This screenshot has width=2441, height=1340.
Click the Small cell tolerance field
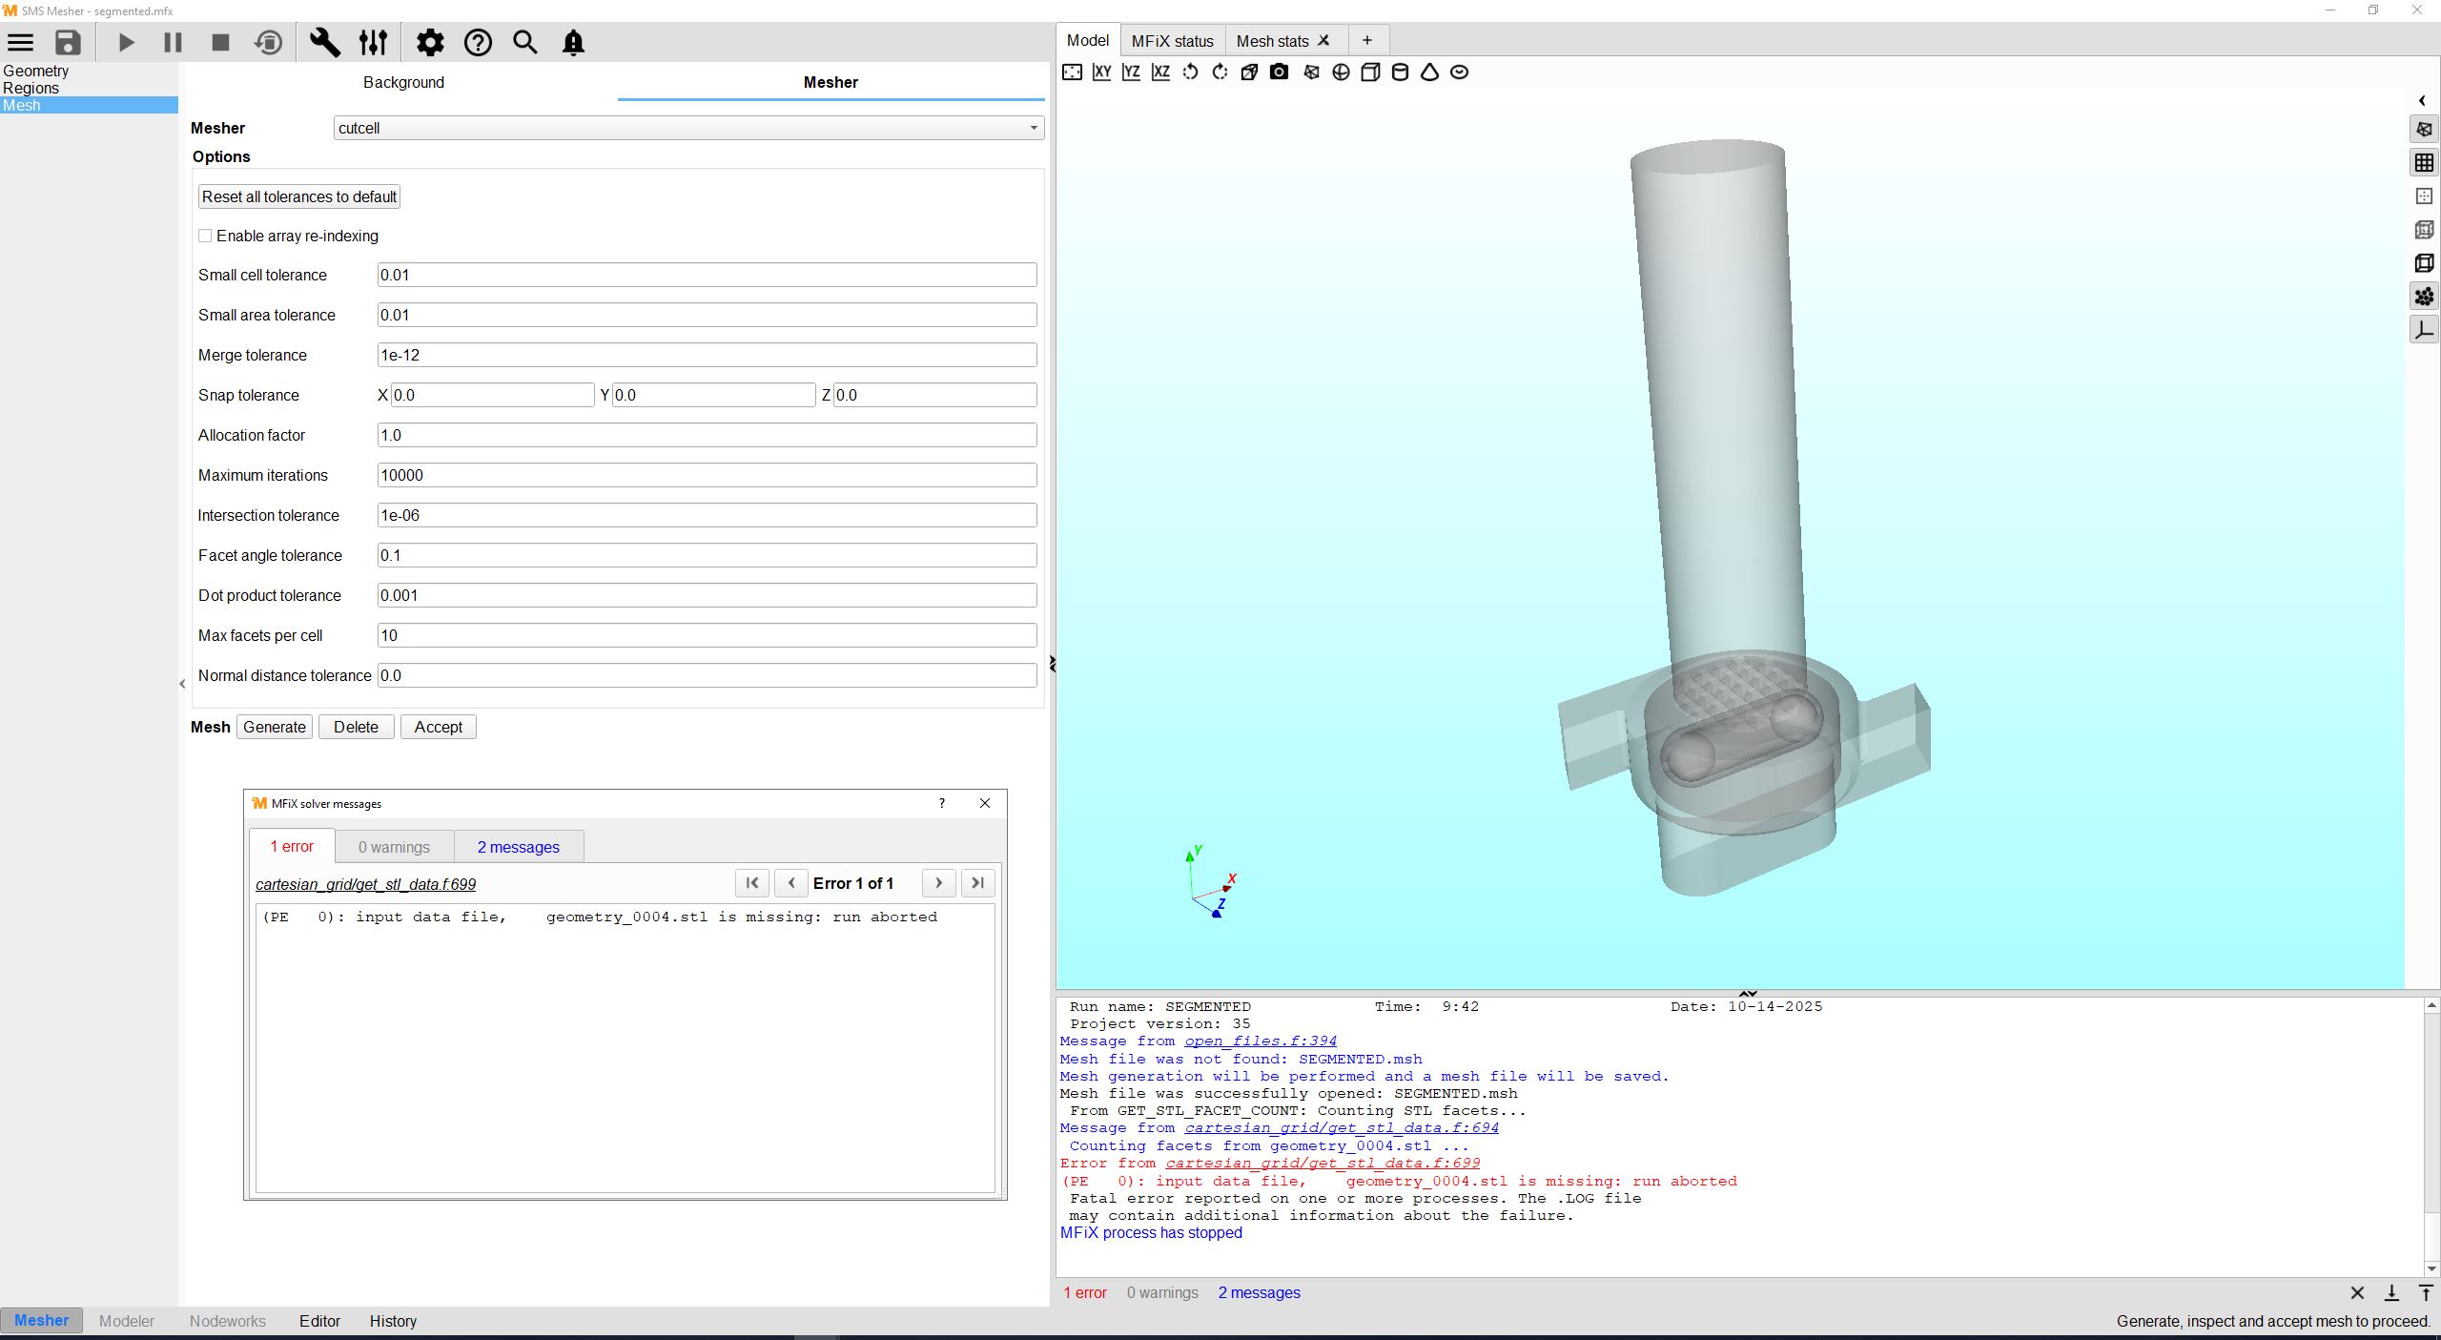tap(707, 275)
